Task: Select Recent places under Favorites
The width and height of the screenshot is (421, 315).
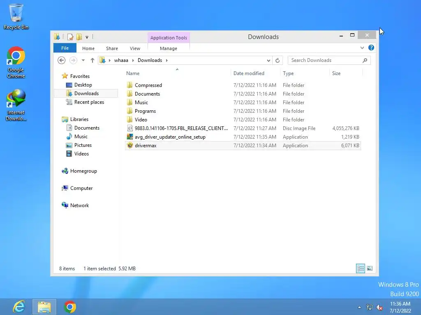Action: [x=89, y=102]
